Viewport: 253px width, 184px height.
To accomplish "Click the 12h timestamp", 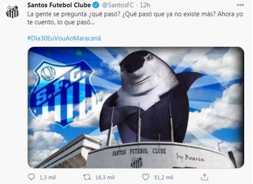I will click(x=145, y=5).
